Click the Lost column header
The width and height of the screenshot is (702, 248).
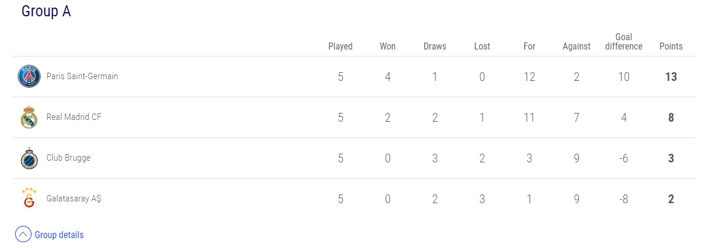tap(482, 46)
